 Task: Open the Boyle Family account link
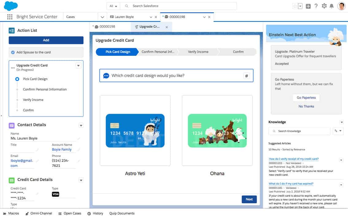pos(62,150)
